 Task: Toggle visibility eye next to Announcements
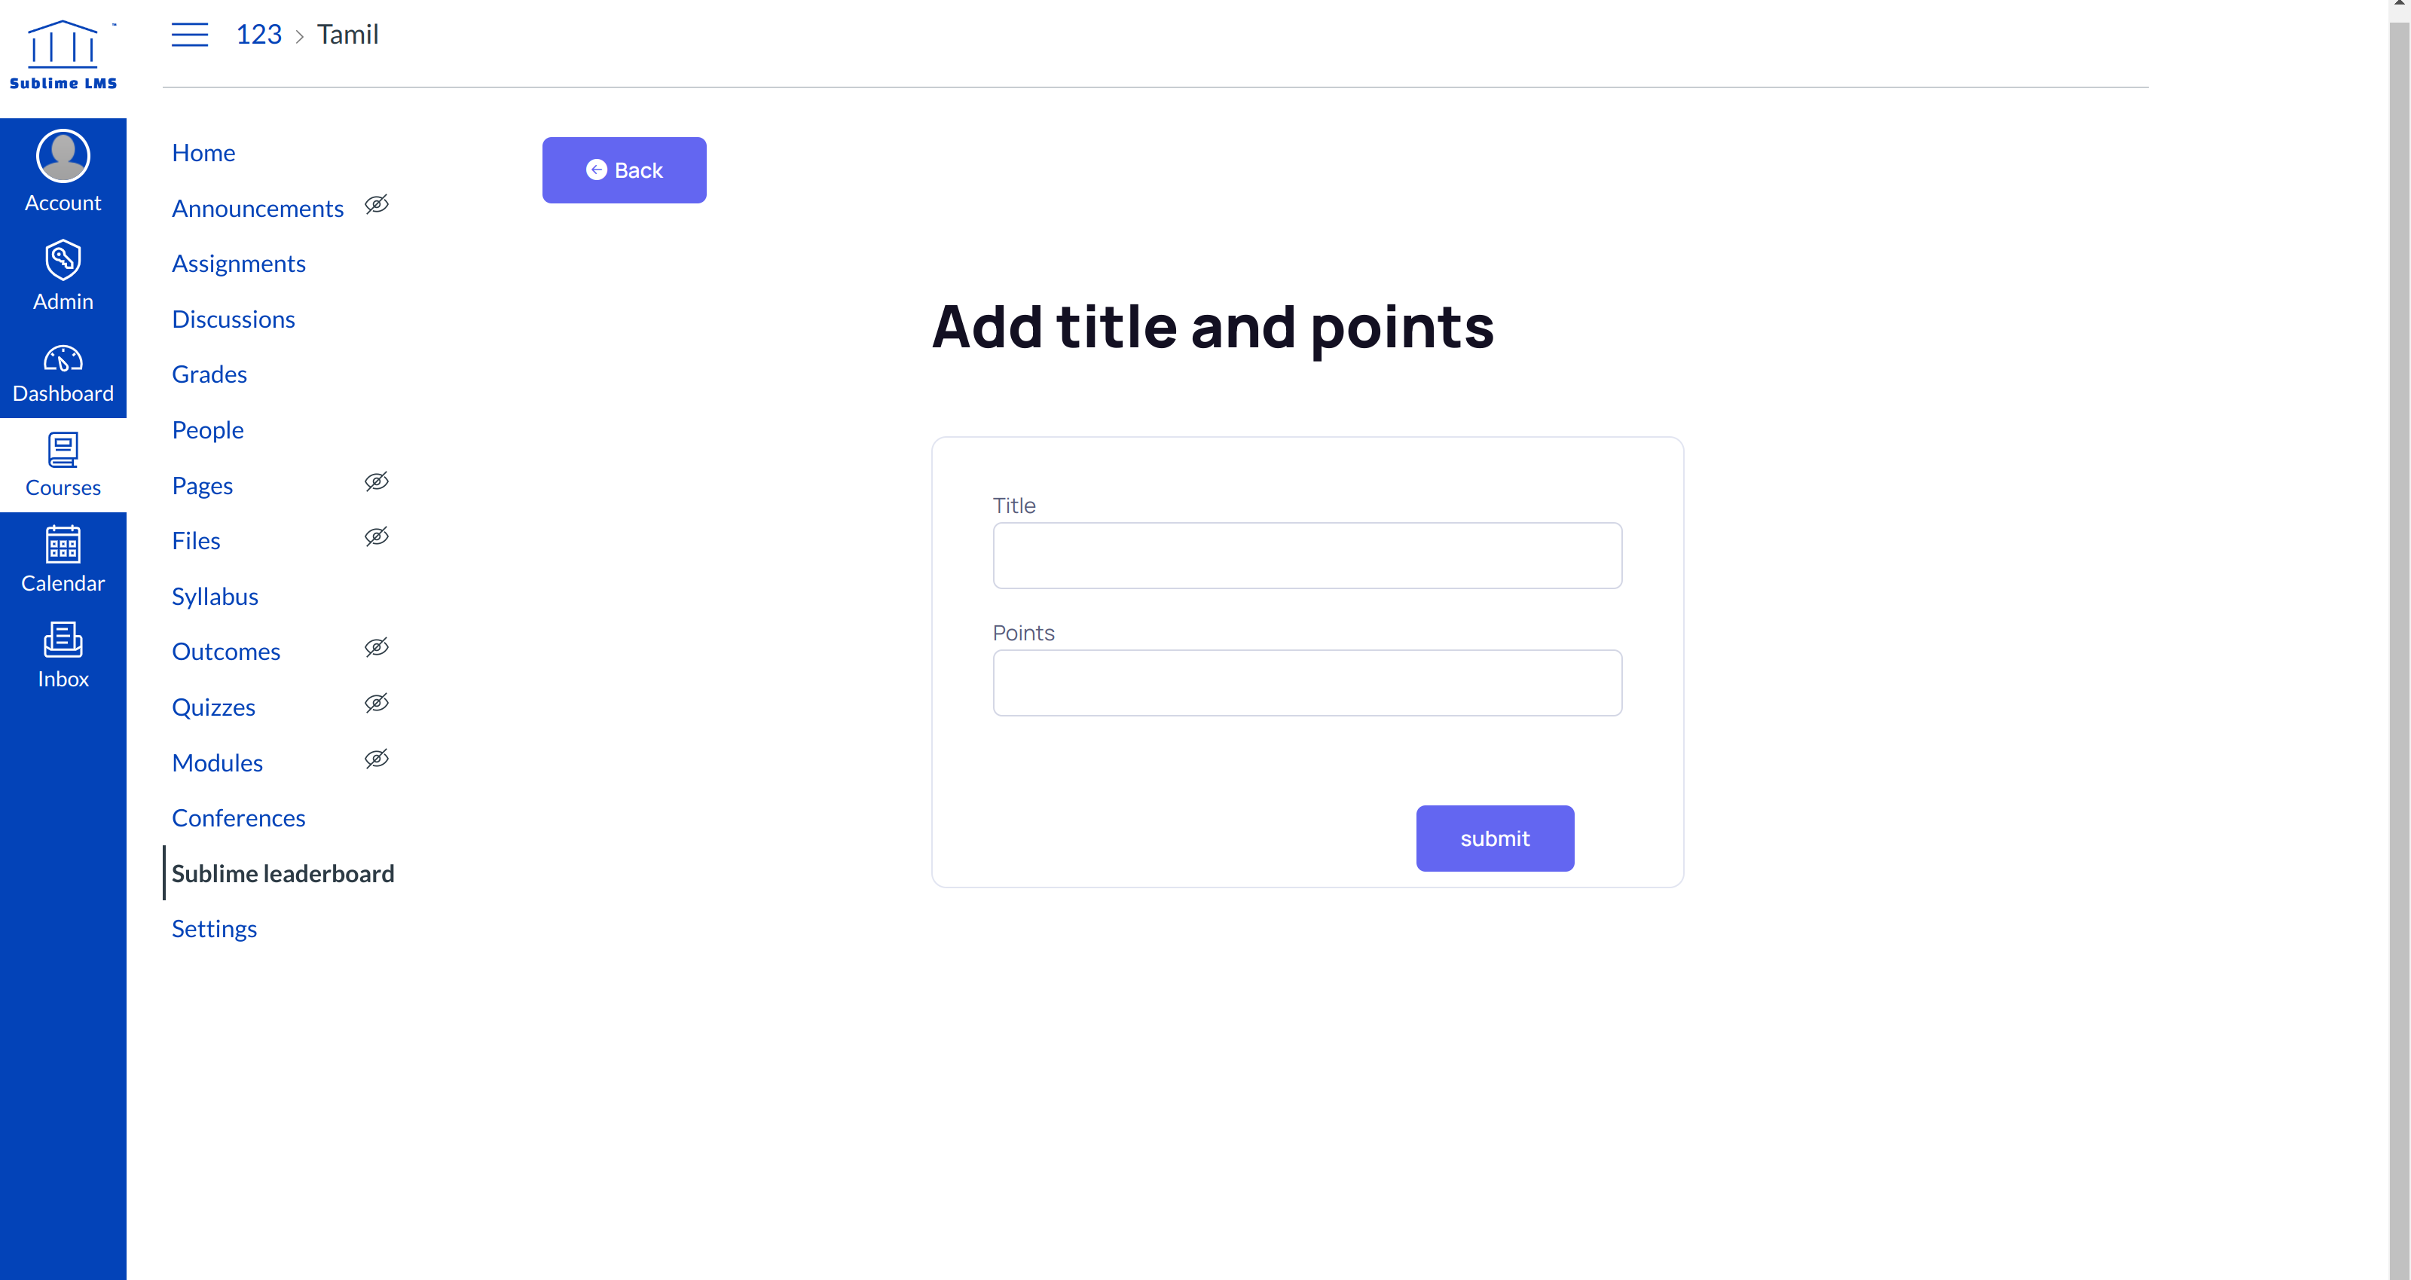(376, 205)
